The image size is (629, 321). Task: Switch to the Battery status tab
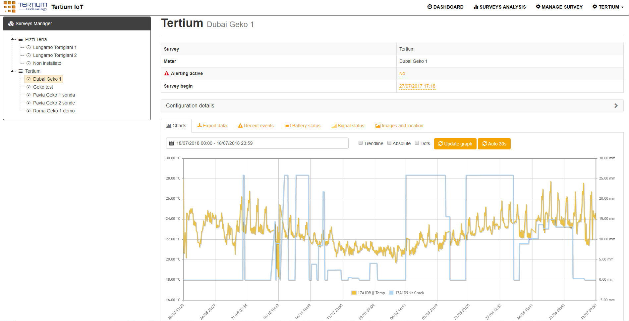(303, 126)
